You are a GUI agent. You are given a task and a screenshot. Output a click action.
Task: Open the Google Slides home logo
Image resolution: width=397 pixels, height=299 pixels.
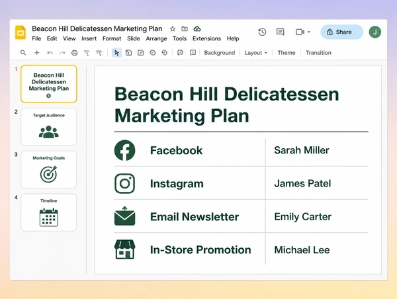(21, 32)
